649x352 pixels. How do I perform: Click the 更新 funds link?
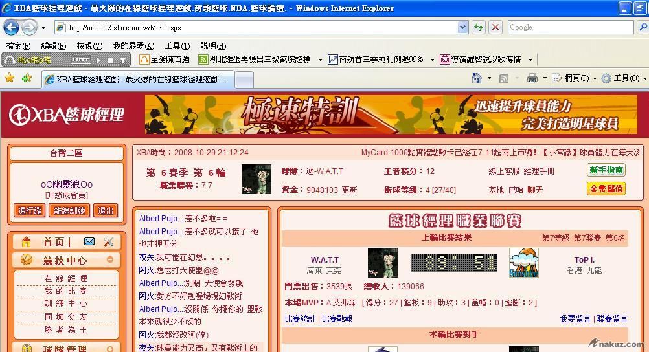point(349,190)
